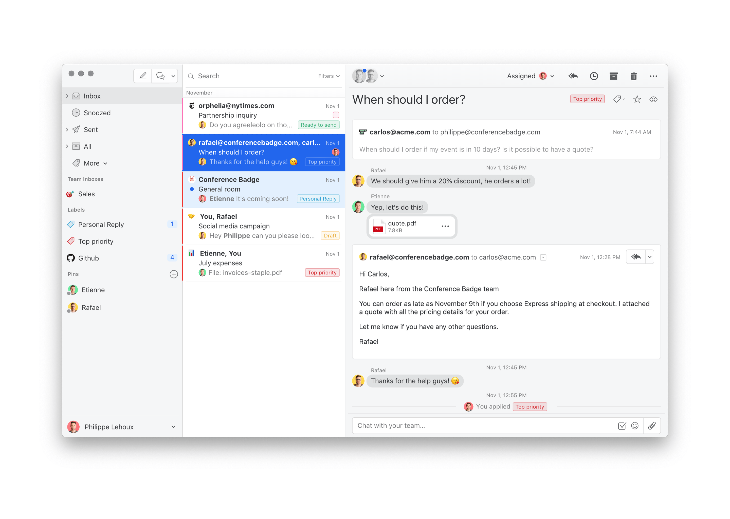Select the Sales team inbox
Image resolution: width=730 pixels, height=519 pixels.
click(86, 194)
